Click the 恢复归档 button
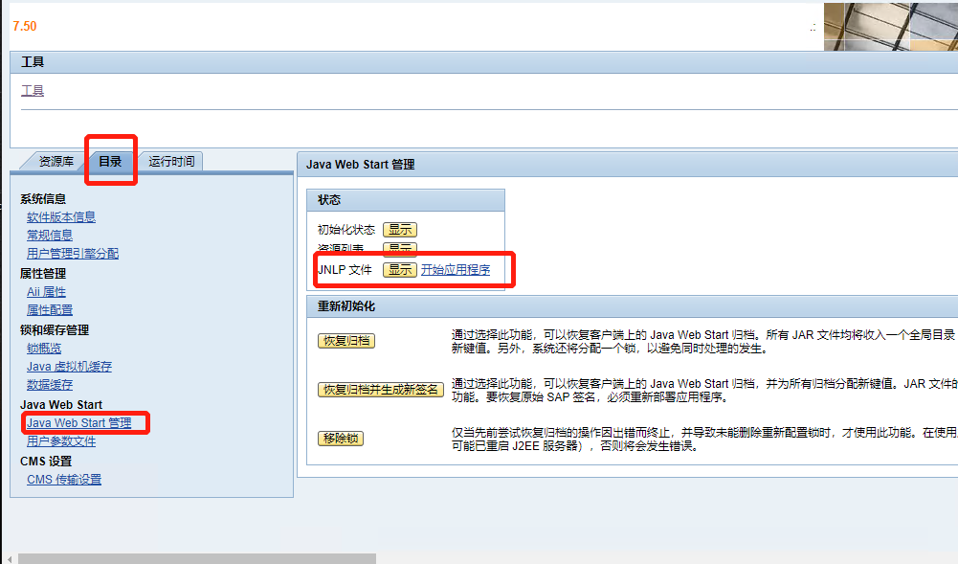The width and height of the screenshot is (958, 564). point(346,341)
